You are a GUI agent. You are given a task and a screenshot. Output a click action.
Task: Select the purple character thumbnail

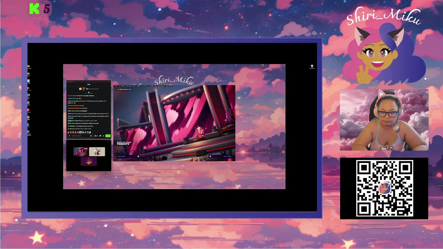pyautogui.click(x=89, y=161)
